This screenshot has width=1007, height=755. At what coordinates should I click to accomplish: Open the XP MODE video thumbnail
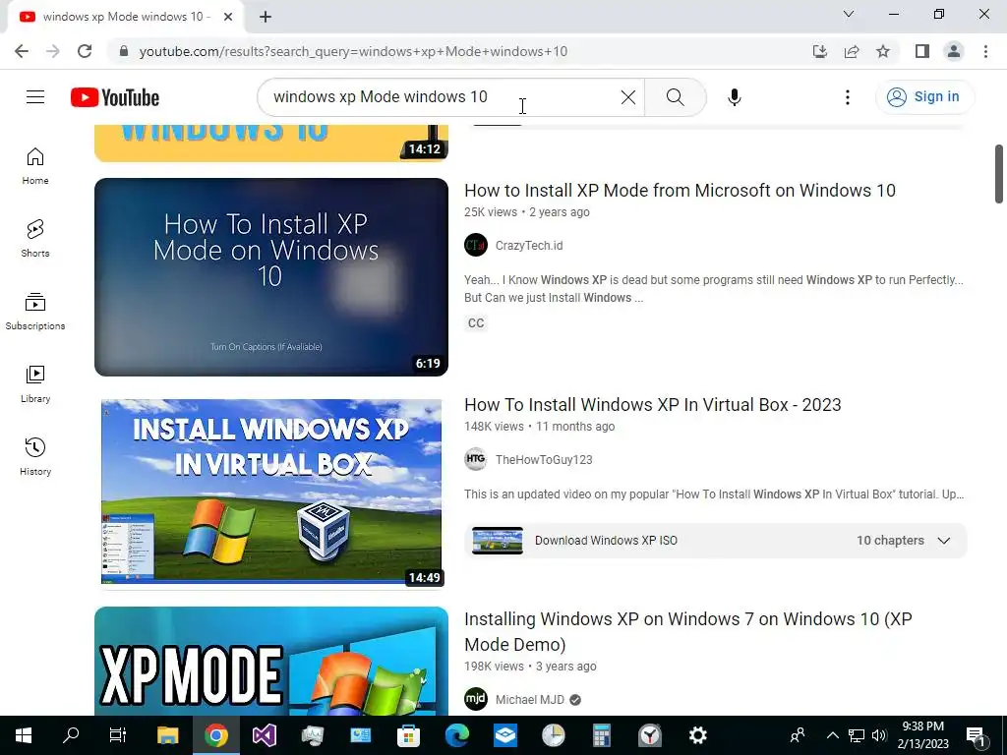coord(271,662)
